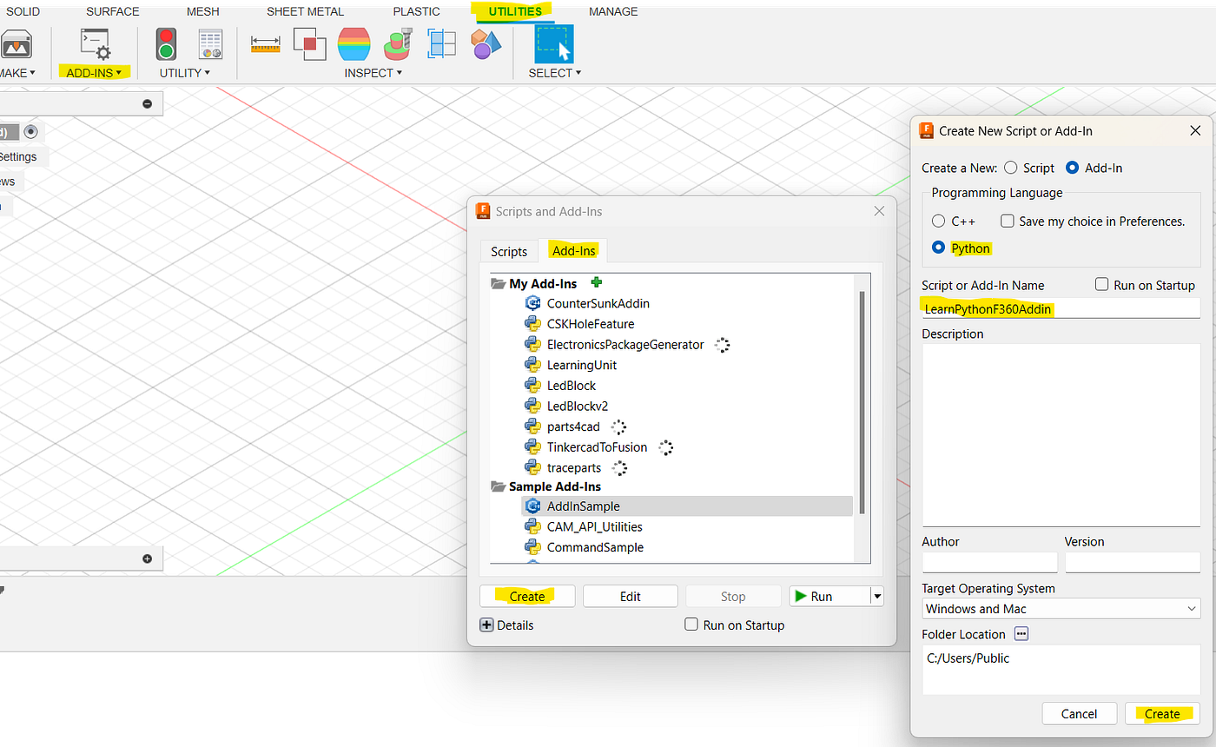Click the C++ icon beside CounterSunkAddin

[x=533, y=303]
